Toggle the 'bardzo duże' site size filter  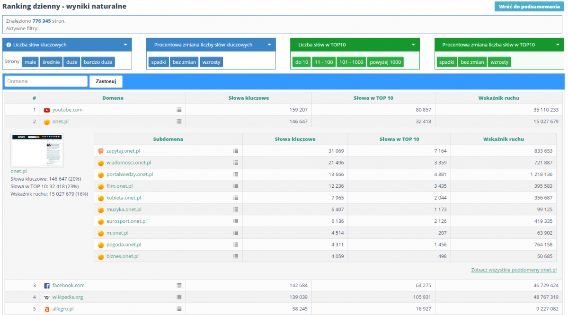pyautogui.click(x=98, y=62)
